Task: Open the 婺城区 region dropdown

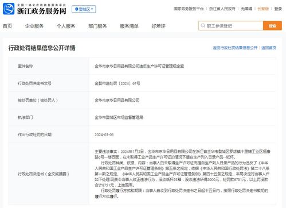Action: (84, 9)
